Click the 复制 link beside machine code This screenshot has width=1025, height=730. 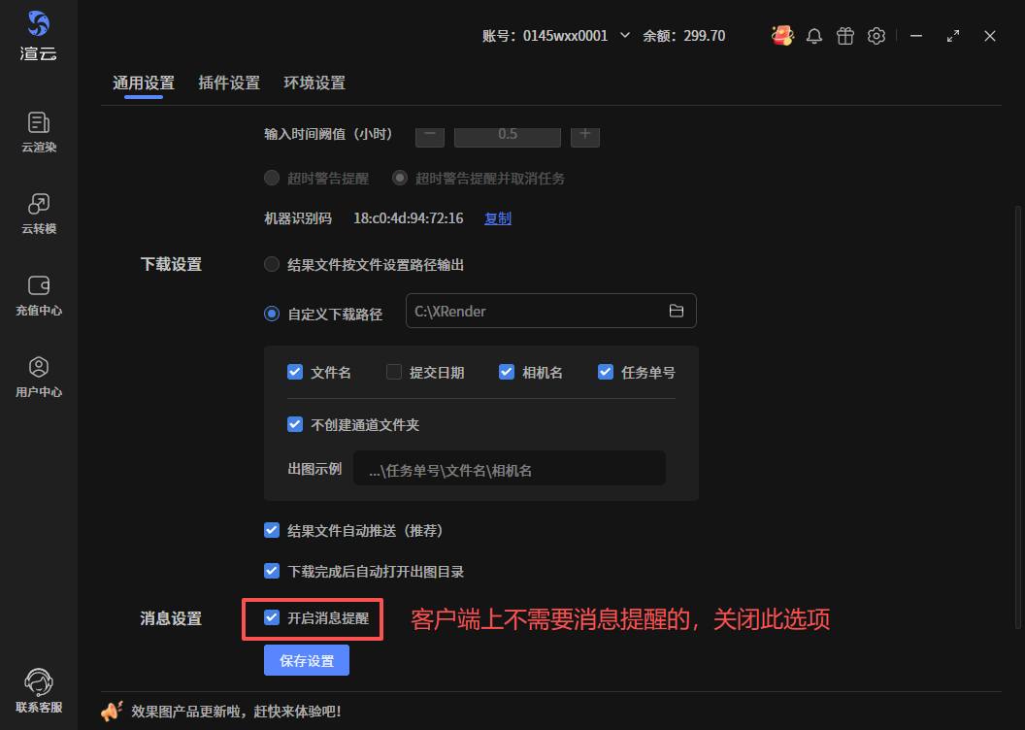[498, 218]
